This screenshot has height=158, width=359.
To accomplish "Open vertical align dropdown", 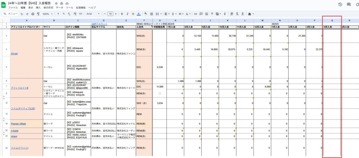I will [x=174, y=14].
